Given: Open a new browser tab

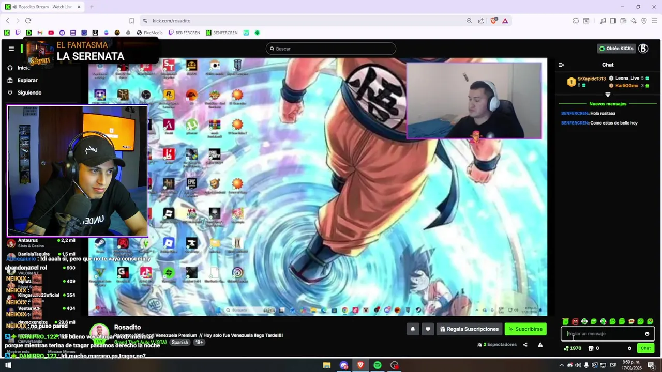Looking at the screenshot, I should [92, 7].
